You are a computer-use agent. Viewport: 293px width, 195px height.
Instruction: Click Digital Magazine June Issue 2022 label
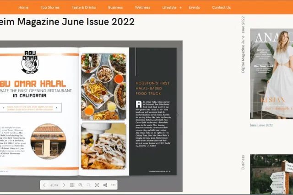(x=243, y=45)
